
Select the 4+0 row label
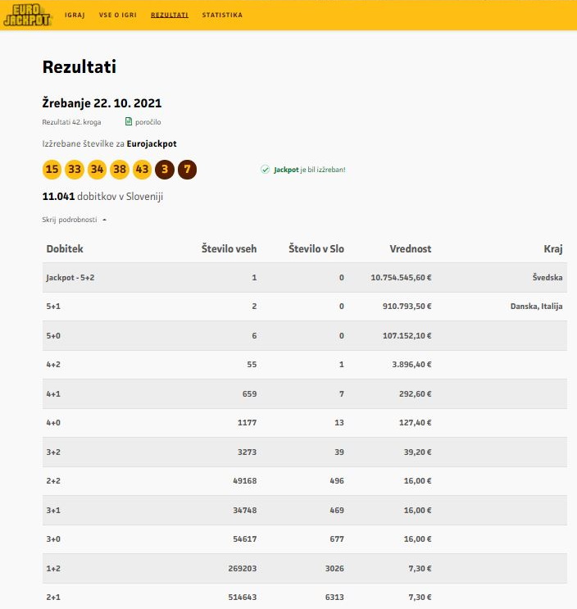pos(53,423)
